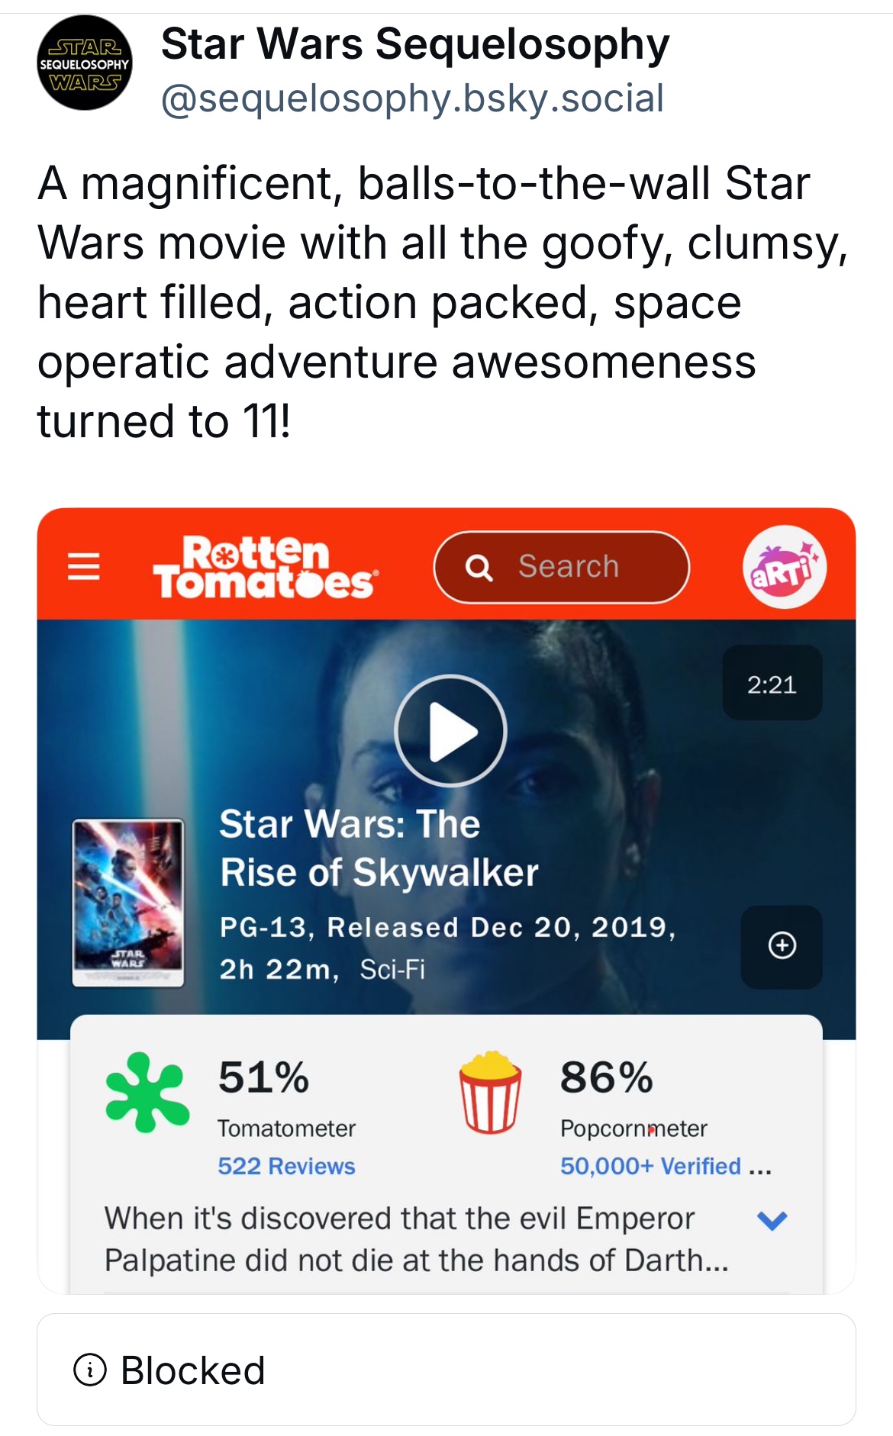
Task: Open the aRTi profile avatar
Action: (784, 567)
